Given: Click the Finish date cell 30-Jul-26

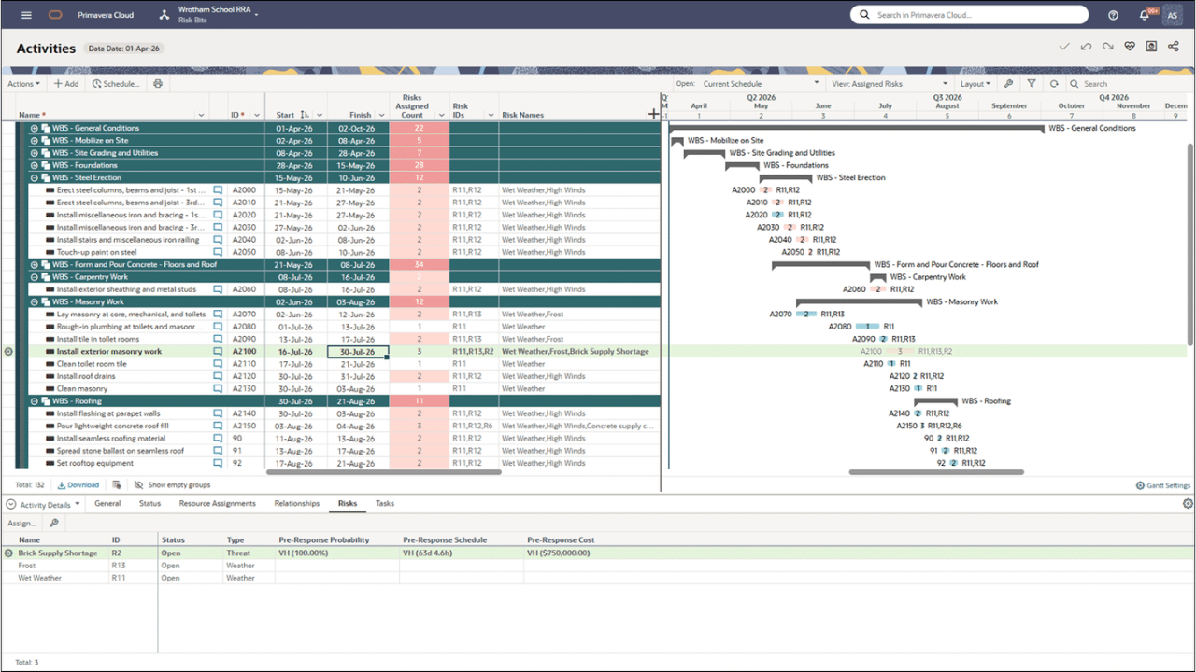Looking at the screenshot, I should (x=358, y=352).
